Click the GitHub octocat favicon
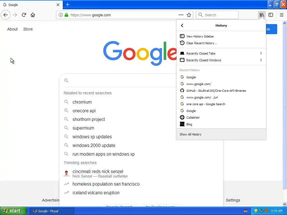The width and height of the screenshot is (287, 215). pos(182,90)
